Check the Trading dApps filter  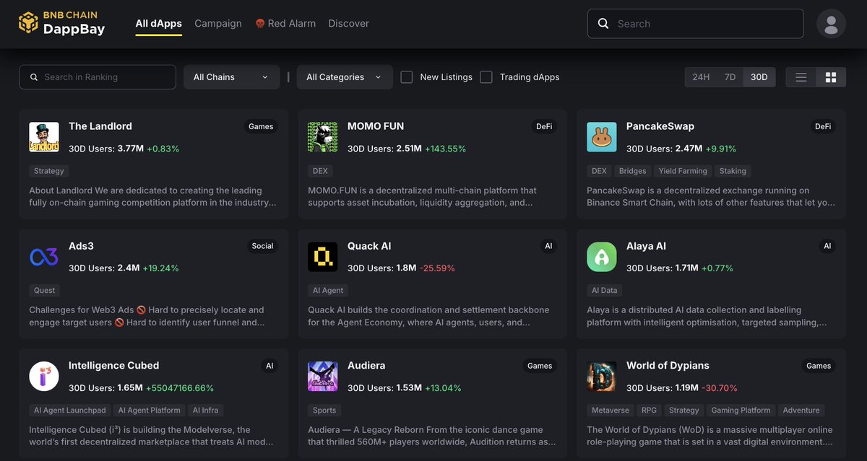486,76
